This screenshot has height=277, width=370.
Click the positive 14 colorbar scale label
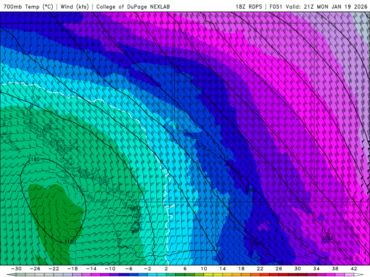click(222, 269)
